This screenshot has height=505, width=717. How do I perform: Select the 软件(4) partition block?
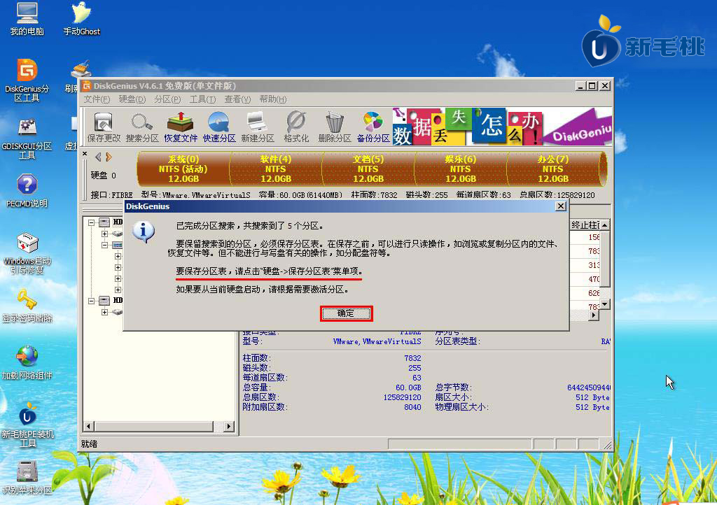[x=276, y=169]
